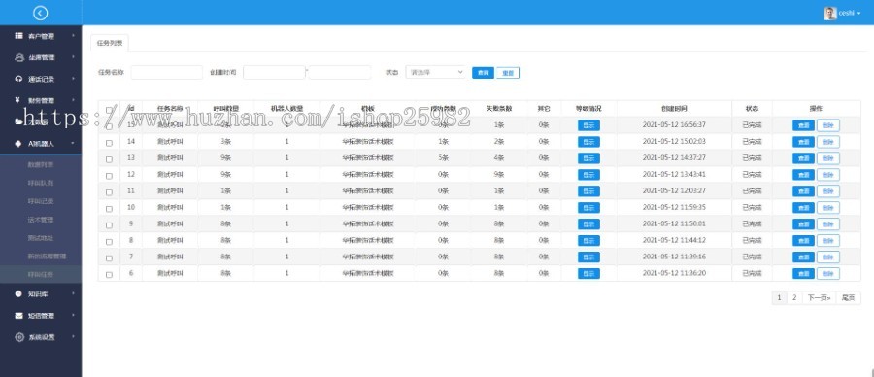Expand the 通话记录 menu chevron
This screenshot has width=874, height=377.
tap(73, 79)
